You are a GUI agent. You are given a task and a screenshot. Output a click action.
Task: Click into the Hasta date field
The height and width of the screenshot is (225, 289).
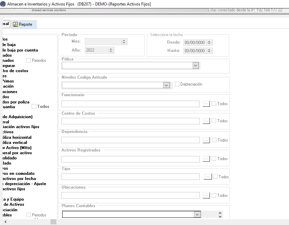194,51
